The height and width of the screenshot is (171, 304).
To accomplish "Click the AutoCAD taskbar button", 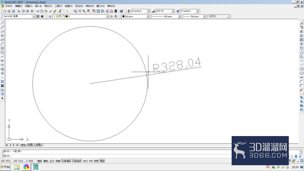I will point(36,167).
